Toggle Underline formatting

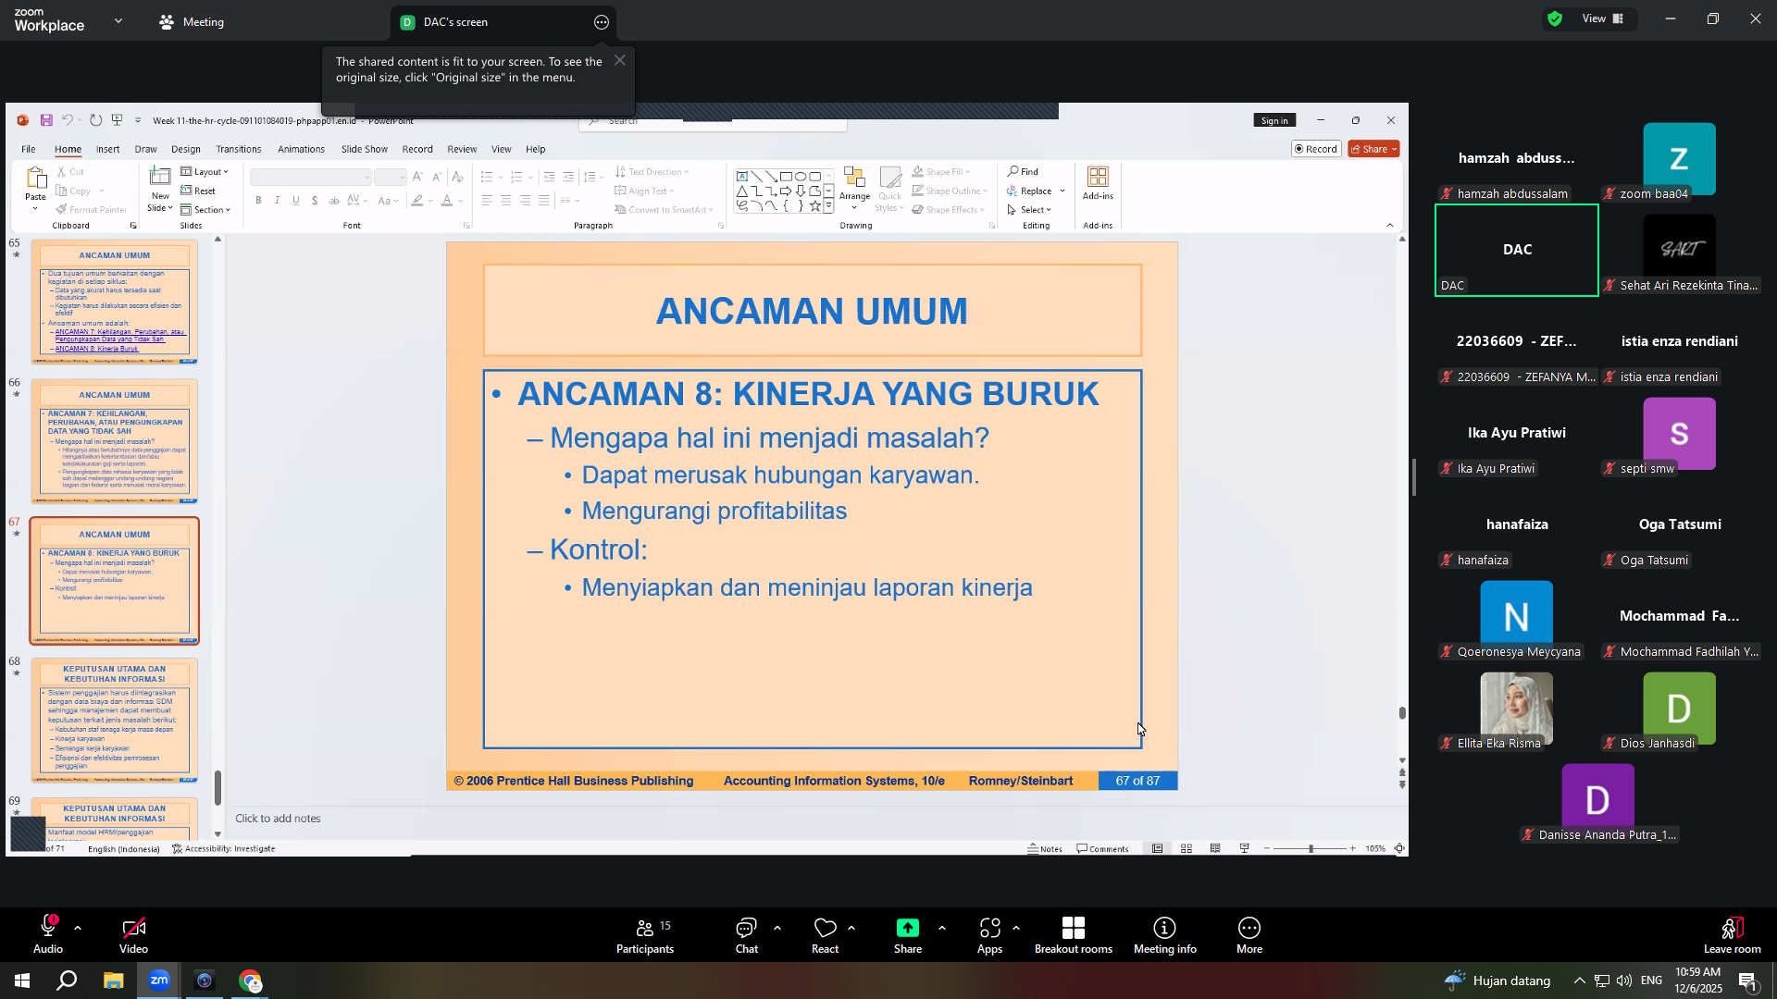point(296,201)
